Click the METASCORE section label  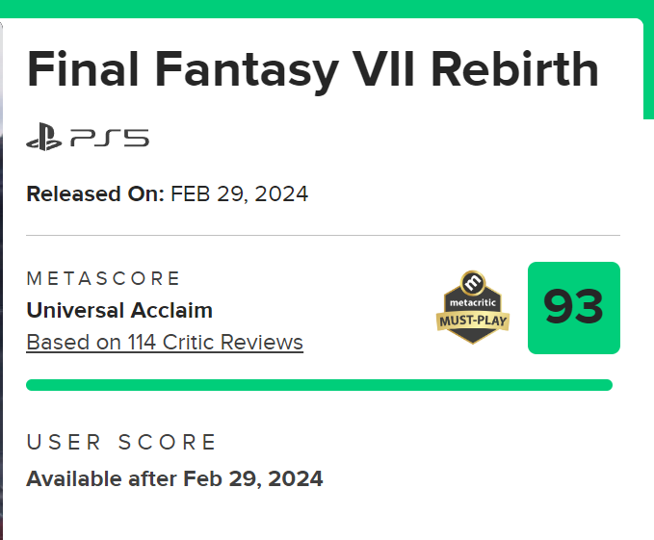103,279
